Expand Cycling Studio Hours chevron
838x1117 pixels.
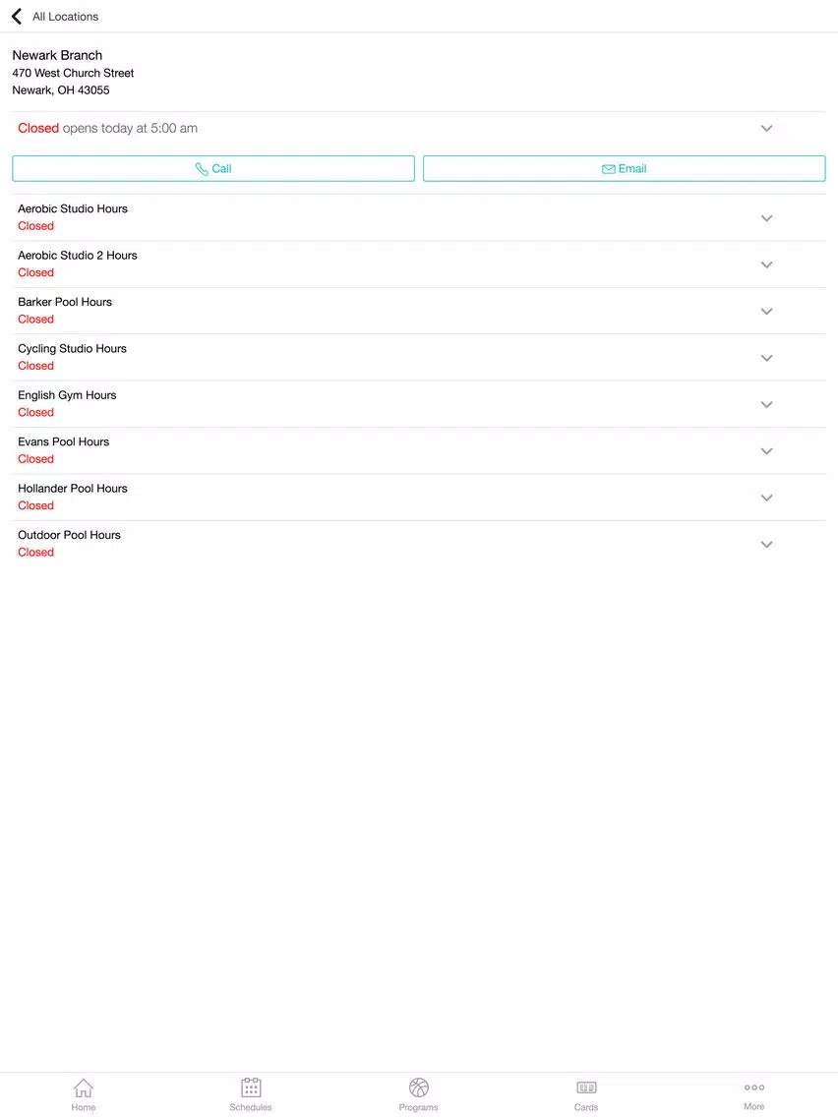point(767,358)
